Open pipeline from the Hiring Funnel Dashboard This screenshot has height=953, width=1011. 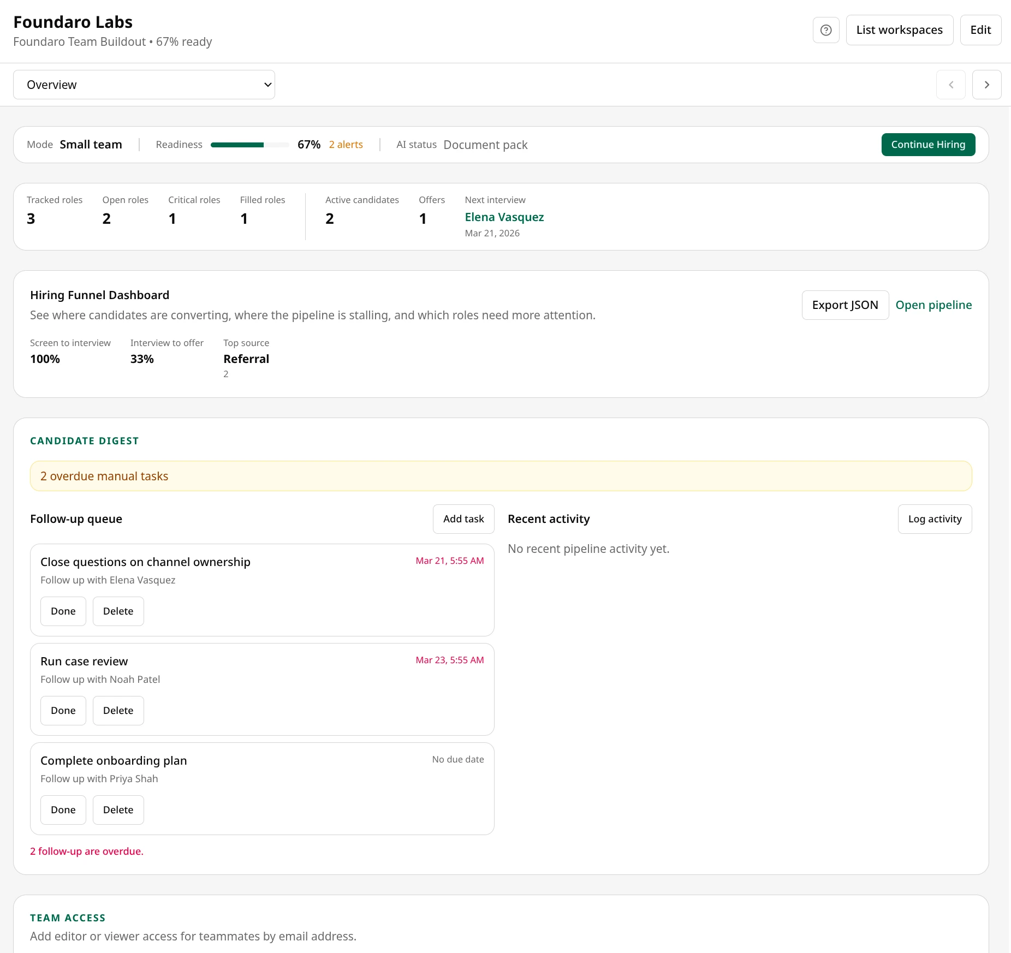[x=933, y=305]
